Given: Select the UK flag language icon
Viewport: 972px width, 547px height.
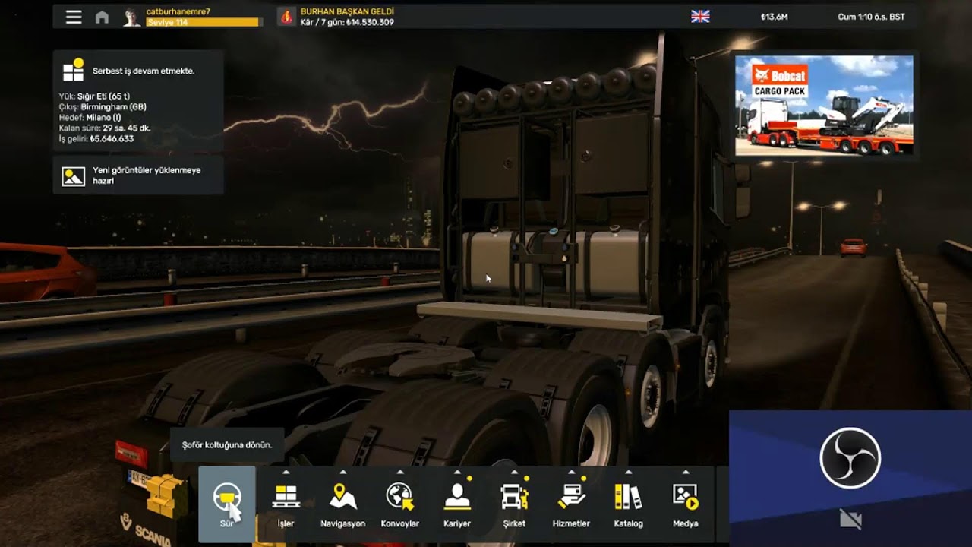Looking at the screenshot, I should pos(700,16).
